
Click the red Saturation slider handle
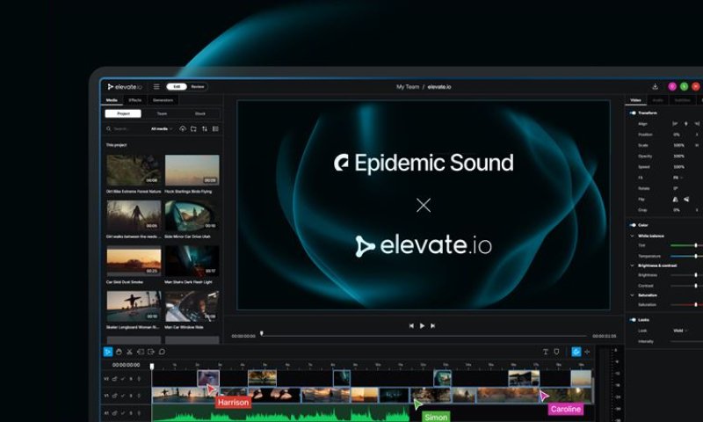click(x=696, y=304)
